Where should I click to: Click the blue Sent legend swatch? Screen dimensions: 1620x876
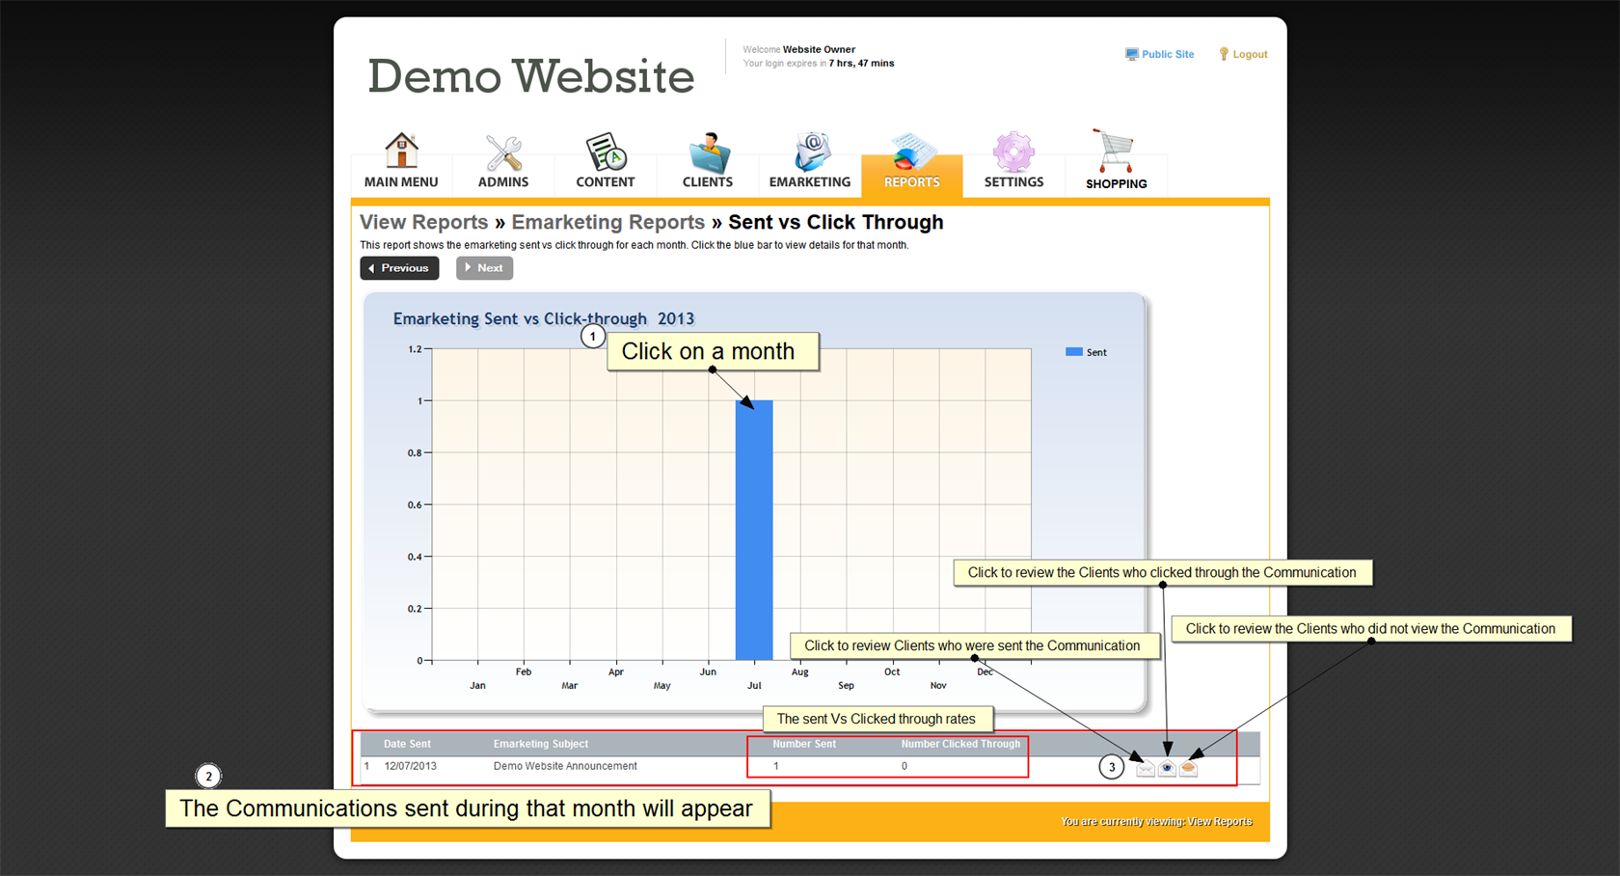point(1073,352)
